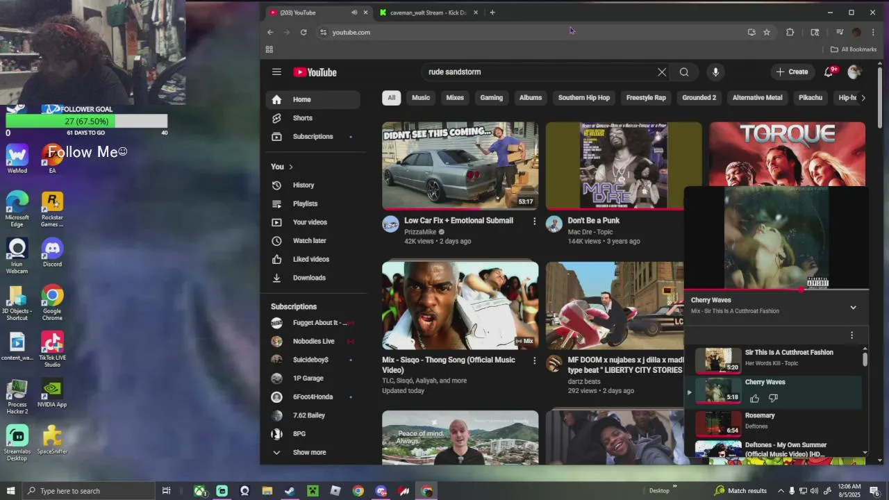Open Discord desktop shortcut
The width and height of the screenshot is (889, 500).
(x=52, y=252)
